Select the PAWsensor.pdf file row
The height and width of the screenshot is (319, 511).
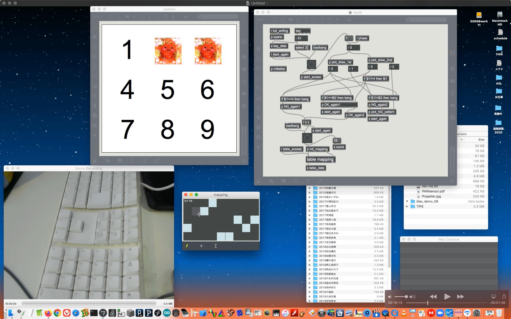[x=446, y=191]
